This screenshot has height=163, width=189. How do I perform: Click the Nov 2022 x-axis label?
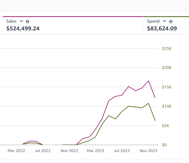point(69,151)
